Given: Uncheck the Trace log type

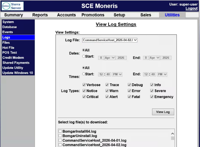Looking at the screenshot, I should coord(107,85).
